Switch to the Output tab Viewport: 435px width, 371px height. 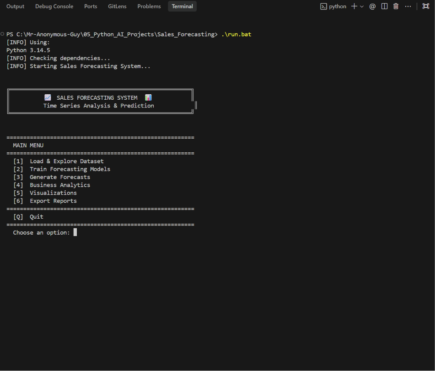click(15, 6)
